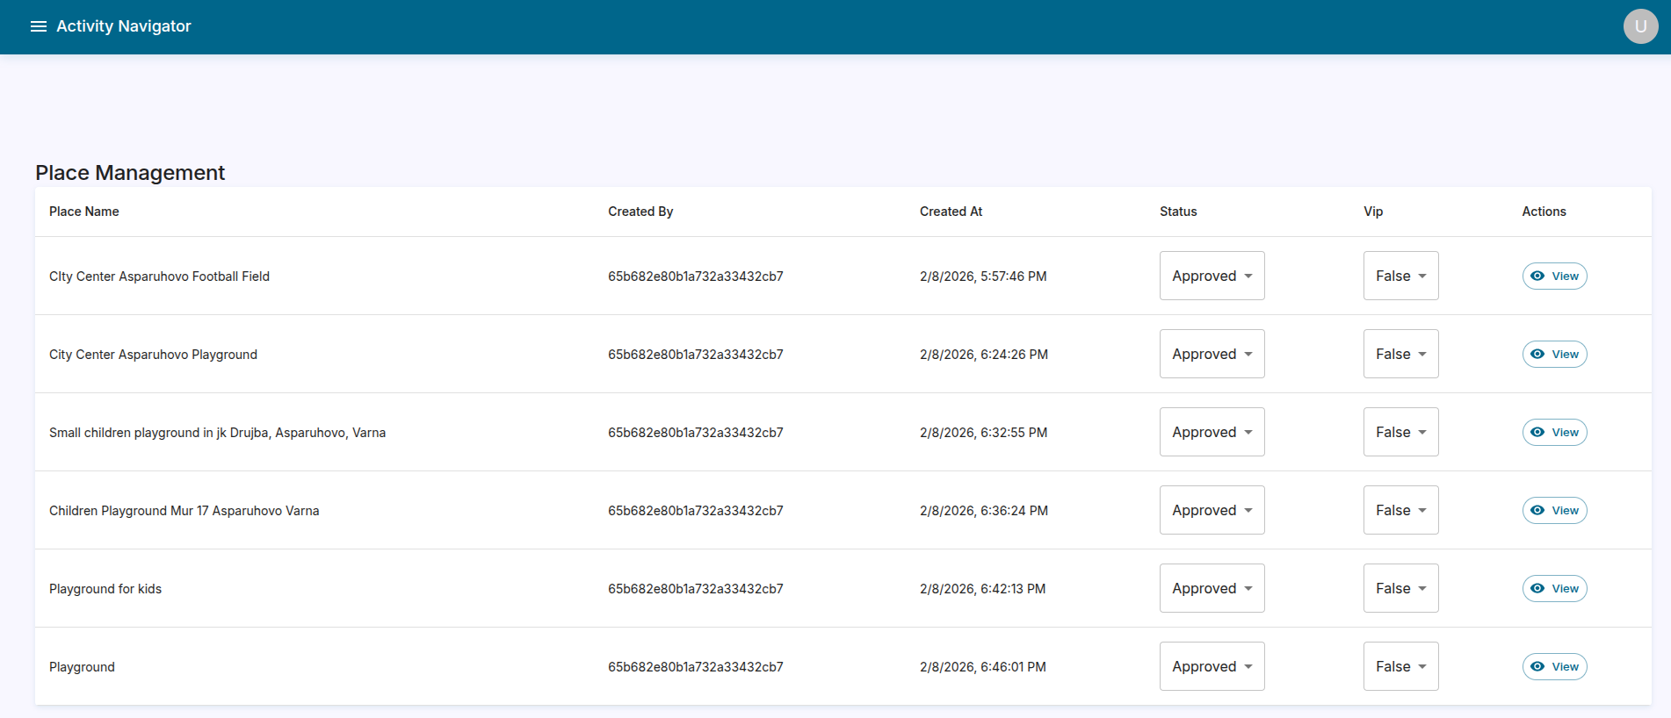Open the hamburger navigation menu

point(39,26)
